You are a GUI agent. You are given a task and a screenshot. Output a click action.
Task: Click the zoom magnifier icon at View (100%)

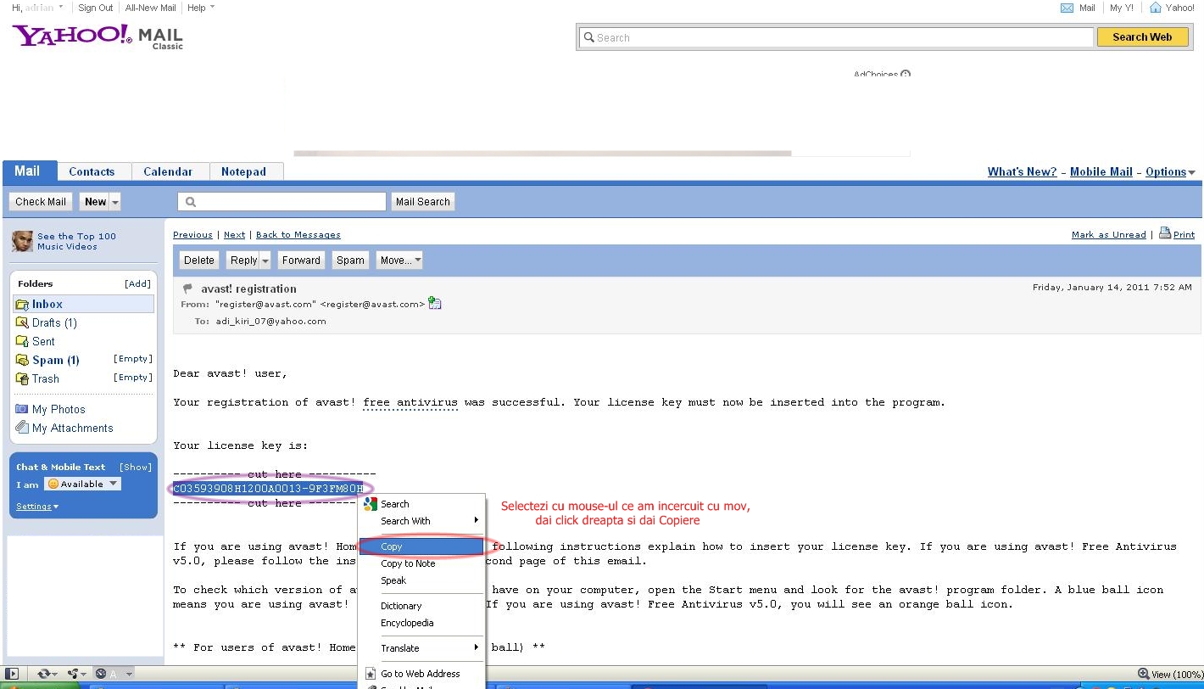click(x=1143, y=674)
